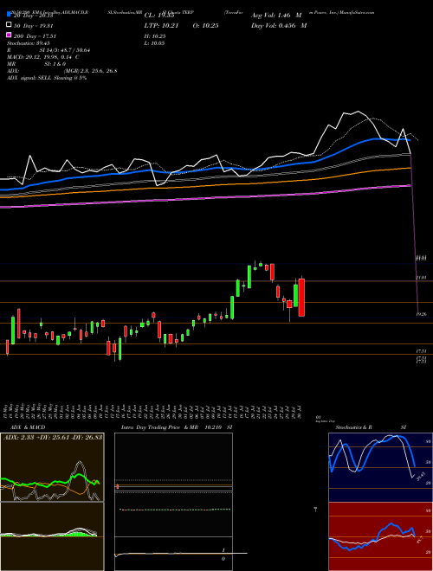Click the 'Stochastics & R' panel title
This screenshot has width=433, height=571.
point(353,427)
